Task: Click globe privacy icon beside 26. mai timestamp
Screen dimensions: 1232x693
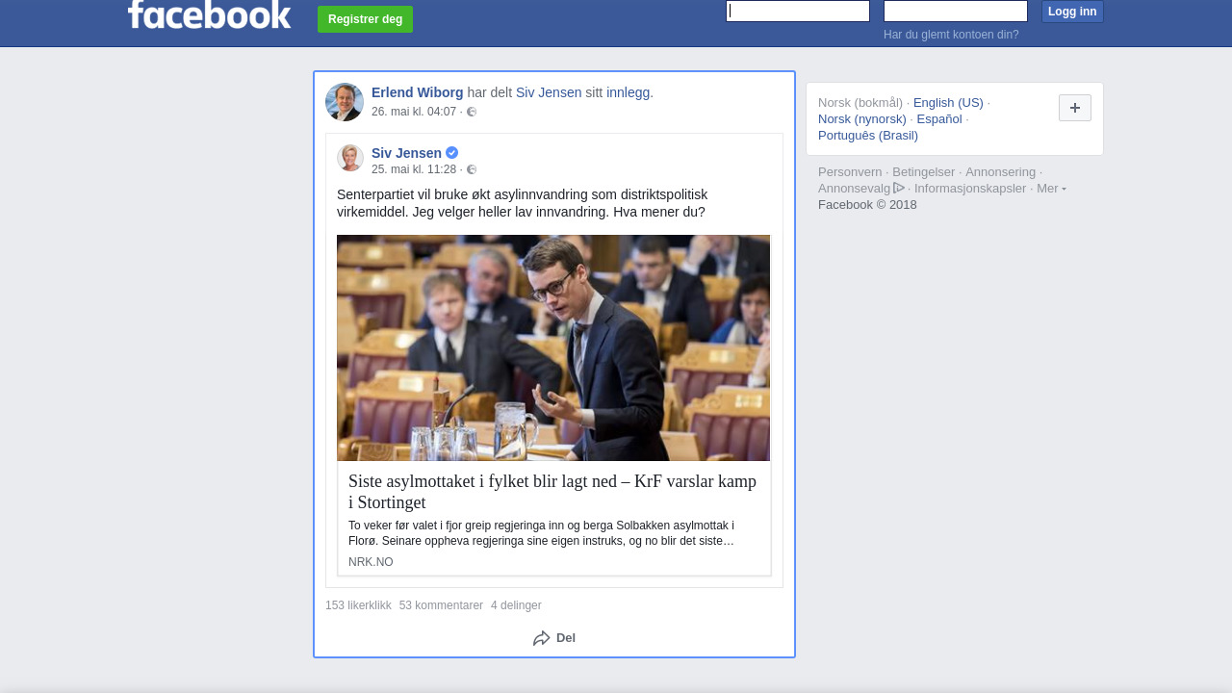Action: coord(472,113)
